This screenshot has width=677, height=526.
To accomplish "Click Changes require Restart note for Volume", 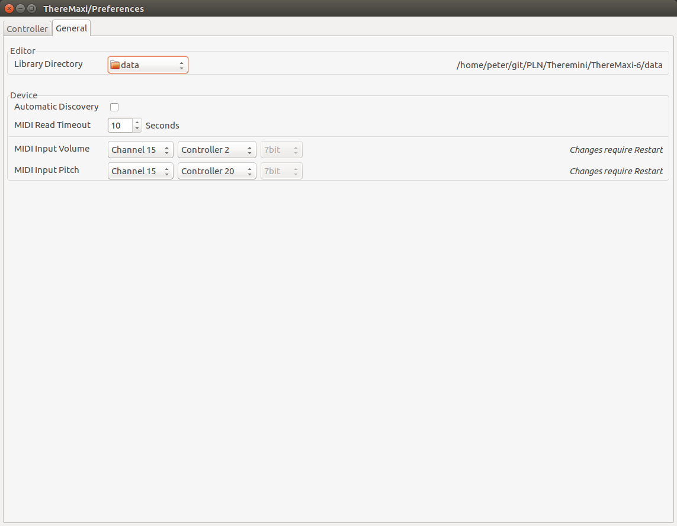I will tap(616, 150).
